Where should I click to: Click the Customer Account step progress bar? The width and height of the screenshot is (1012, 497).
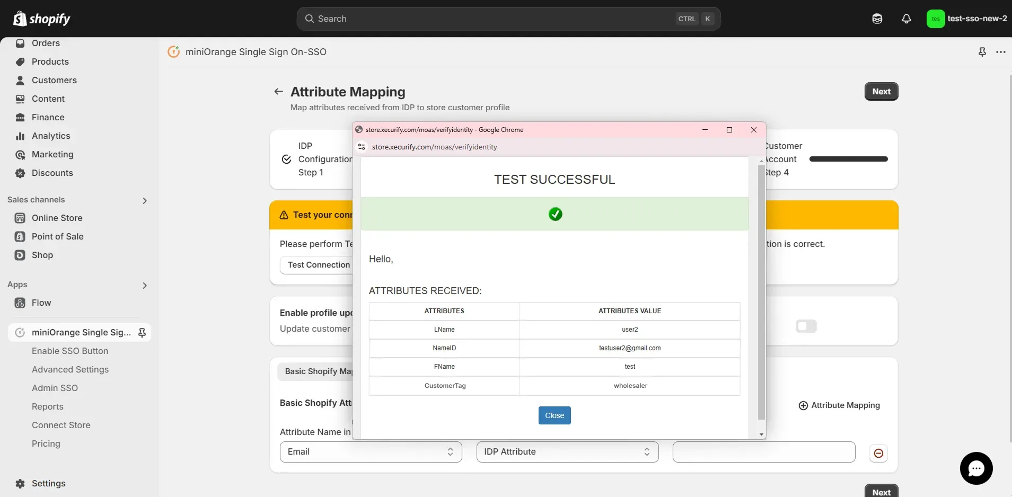coord(848,159)
